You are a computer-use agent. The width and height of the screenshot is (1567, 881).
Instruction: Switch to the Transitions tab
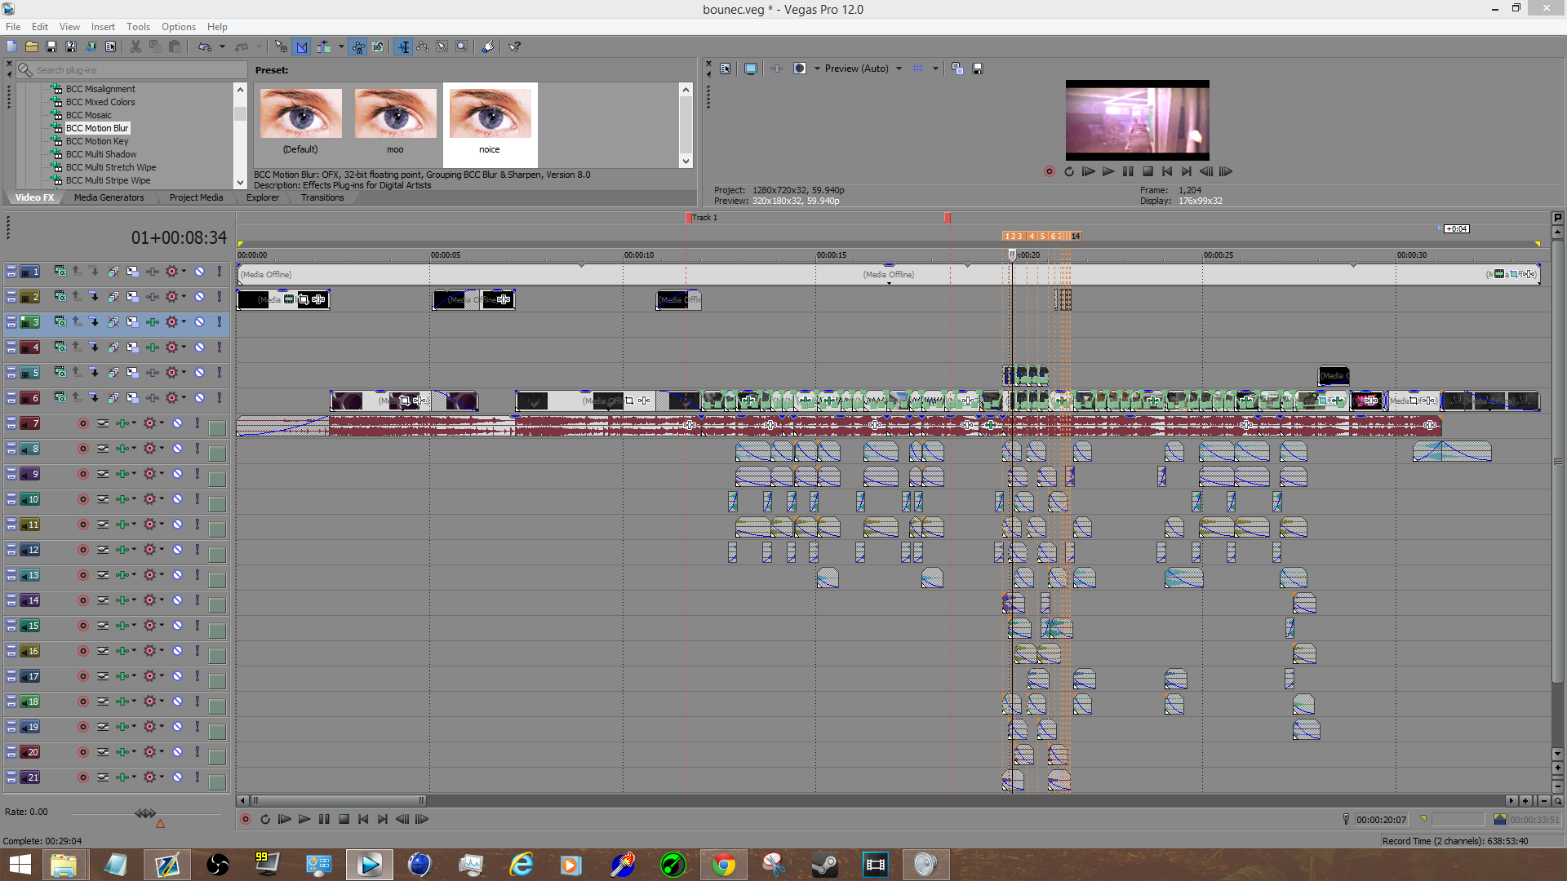322,197
